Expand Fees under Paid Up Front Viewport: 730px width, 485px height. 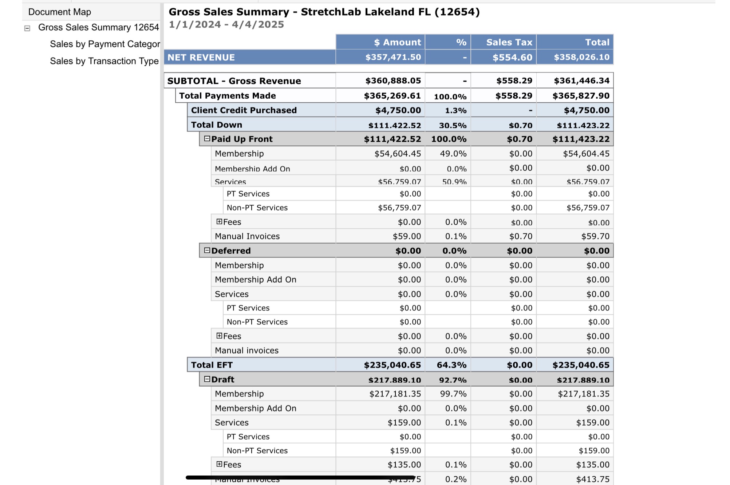click(219, 221)
